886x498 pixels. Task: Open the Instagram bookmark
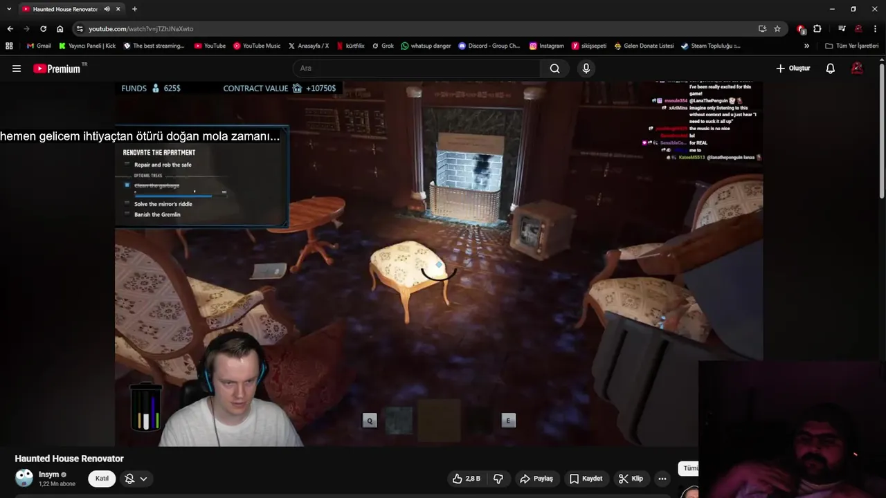[x=547, y=46]
